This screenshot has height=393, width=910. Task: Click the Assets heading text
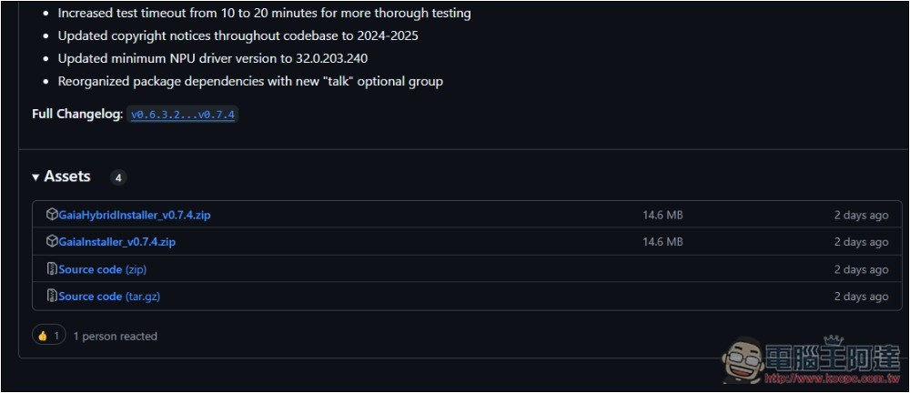(67, 176)
